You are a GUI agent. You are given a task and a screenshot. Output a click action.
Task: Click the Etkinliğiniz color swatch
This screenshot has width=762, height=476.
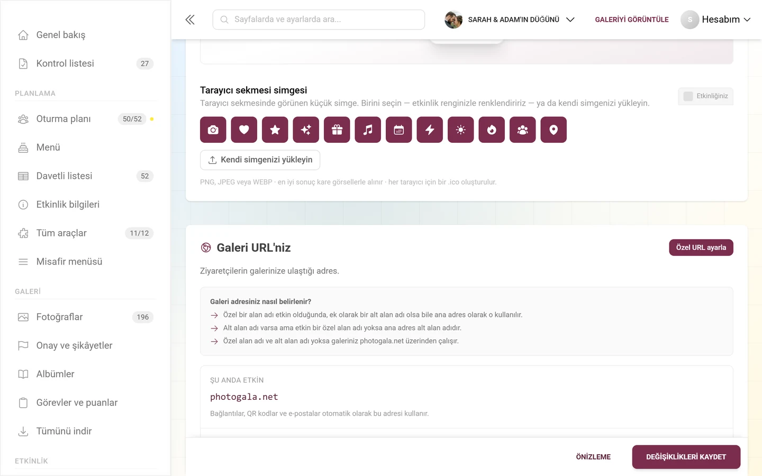688,96
